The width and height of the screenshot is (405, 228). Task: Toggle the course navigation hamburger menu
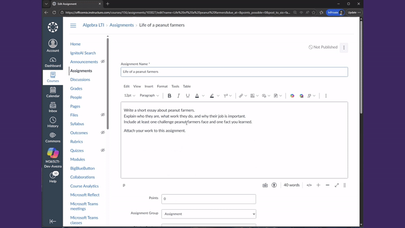pos(73,25)
